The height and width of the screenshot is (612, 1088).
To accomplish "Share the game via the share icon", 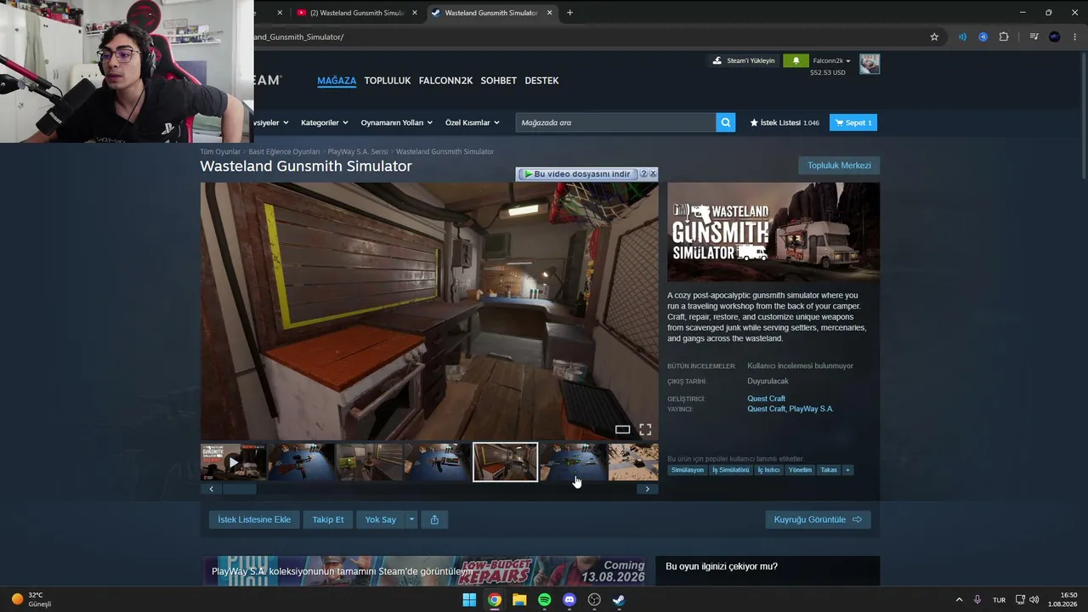I will point(434,519).
